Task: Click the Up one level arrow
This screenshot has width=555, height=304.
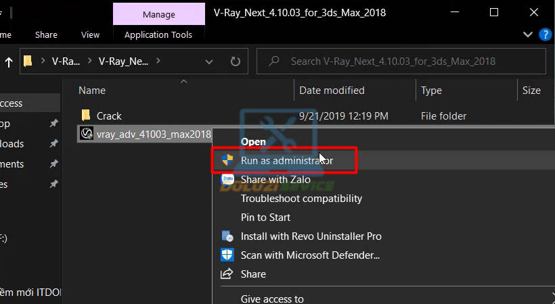Action: (9, 62)
